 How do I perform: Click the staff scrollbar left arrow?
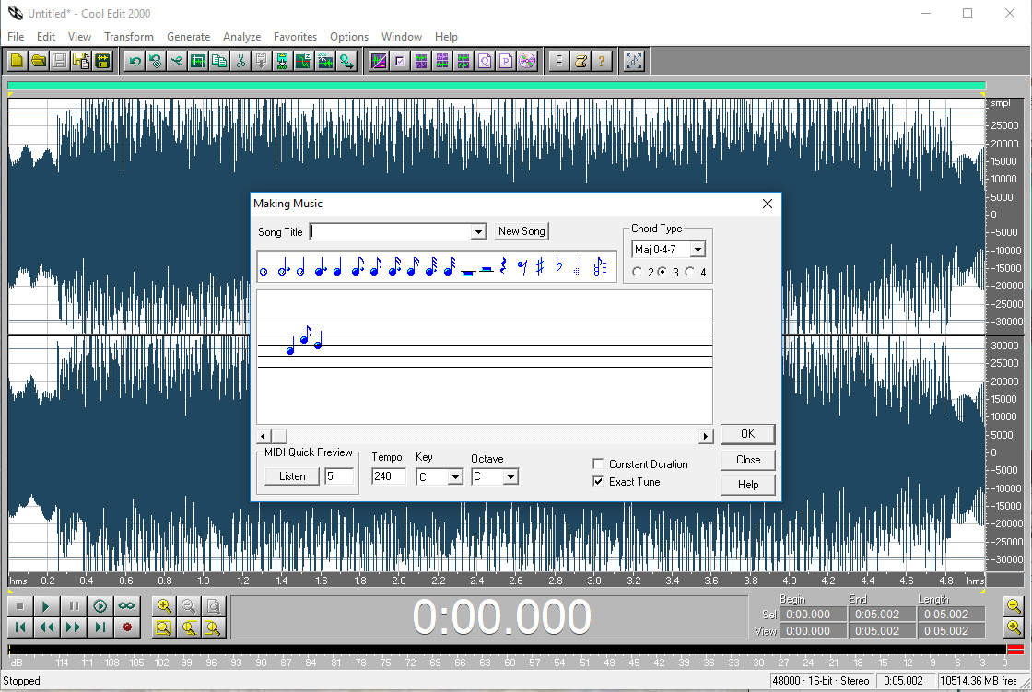[x=264, y=436]
